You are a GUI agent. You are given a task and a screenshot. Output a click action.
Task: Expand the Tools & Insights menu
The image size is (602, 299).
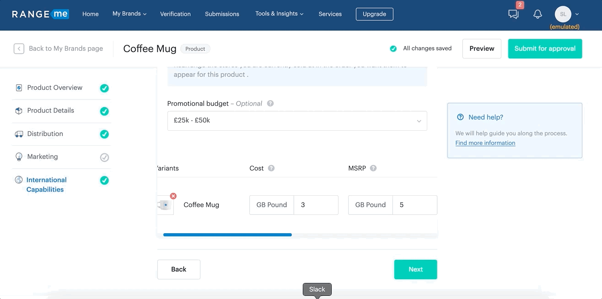[x=279, y=14]
